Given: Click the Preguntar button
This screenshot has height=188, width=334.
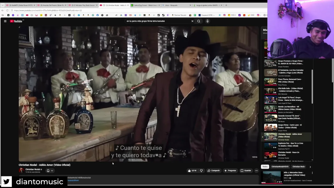Looking at the screenshot, I should pos(230,171).
